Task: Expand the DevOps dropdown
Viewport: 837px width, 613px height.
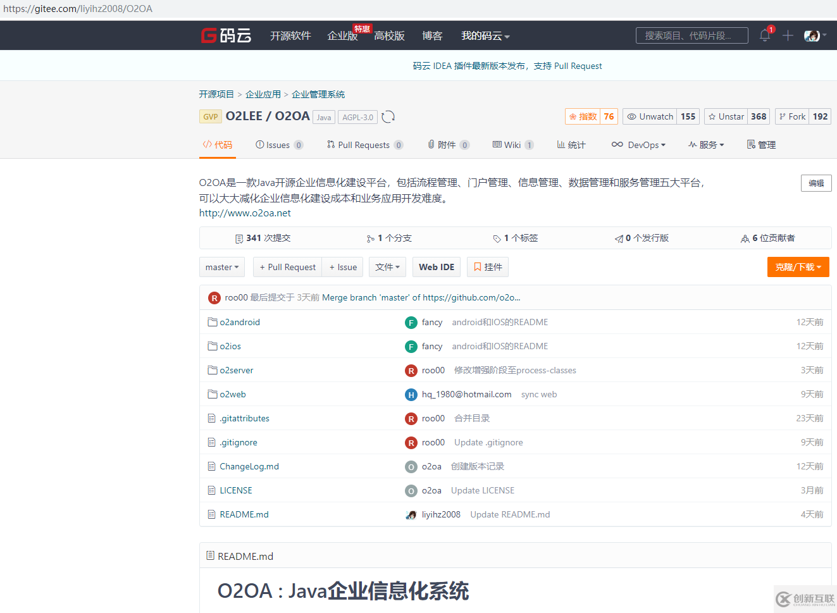Action: tap(638, 145)
